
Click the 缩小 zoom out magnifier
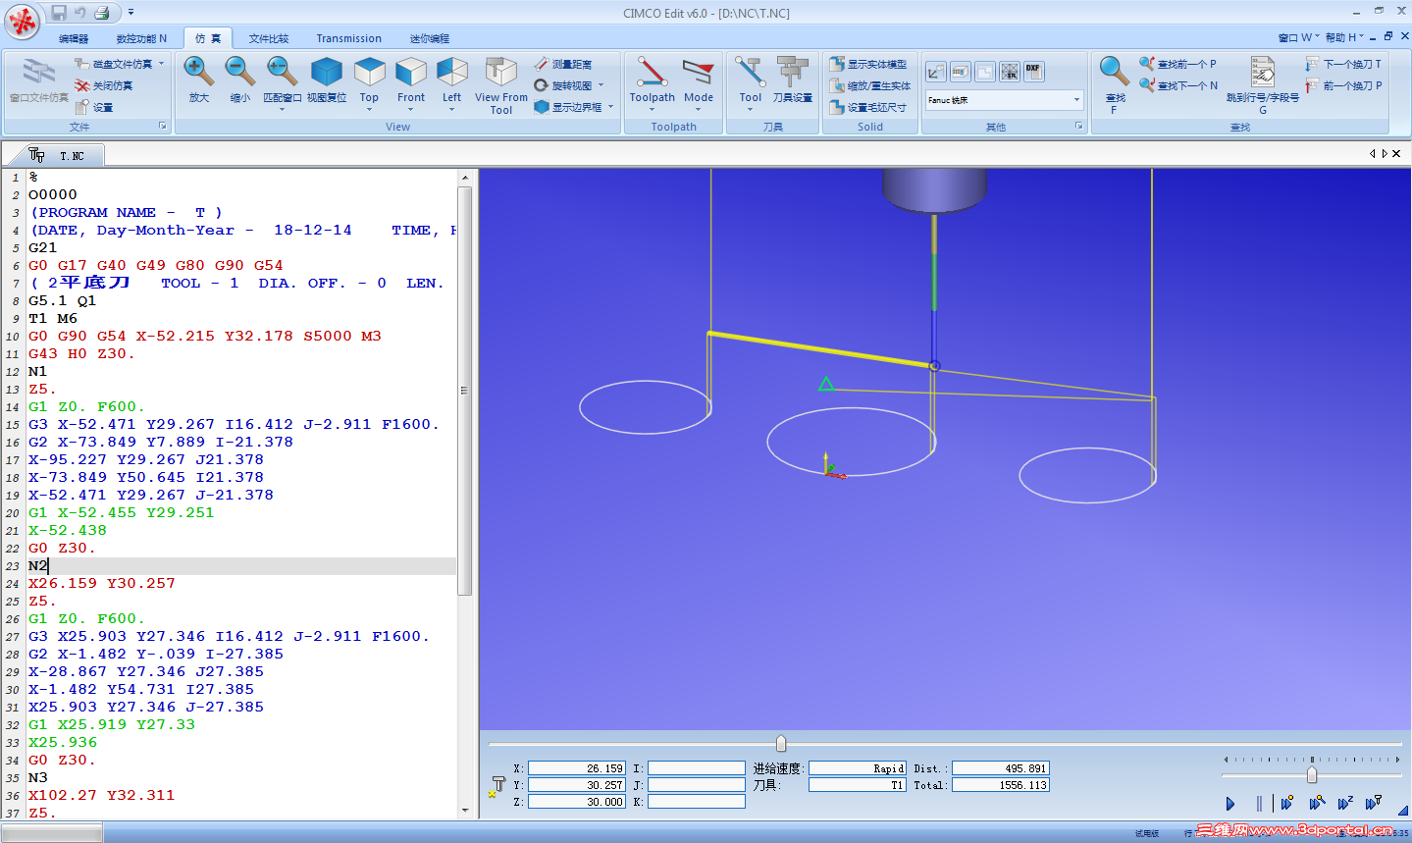[240, 79]
